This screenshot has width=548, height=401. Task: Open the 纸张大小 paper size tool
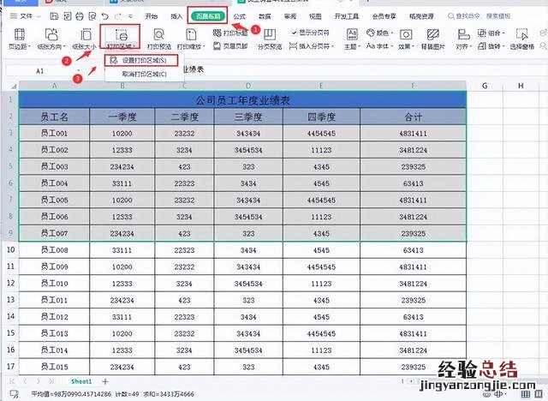tap(86, 39)
